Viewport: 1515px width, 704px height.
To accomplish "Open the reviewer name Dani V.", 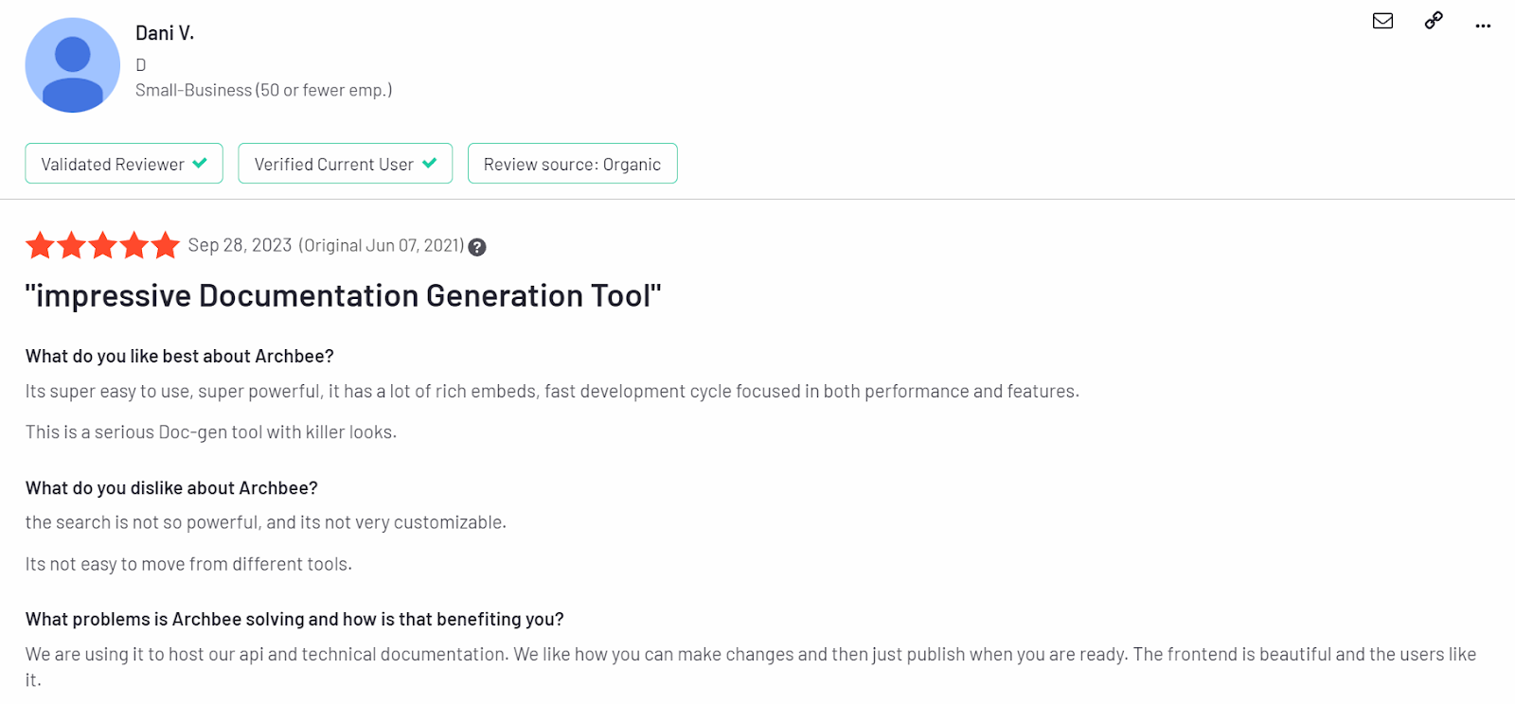I will 165,33.
